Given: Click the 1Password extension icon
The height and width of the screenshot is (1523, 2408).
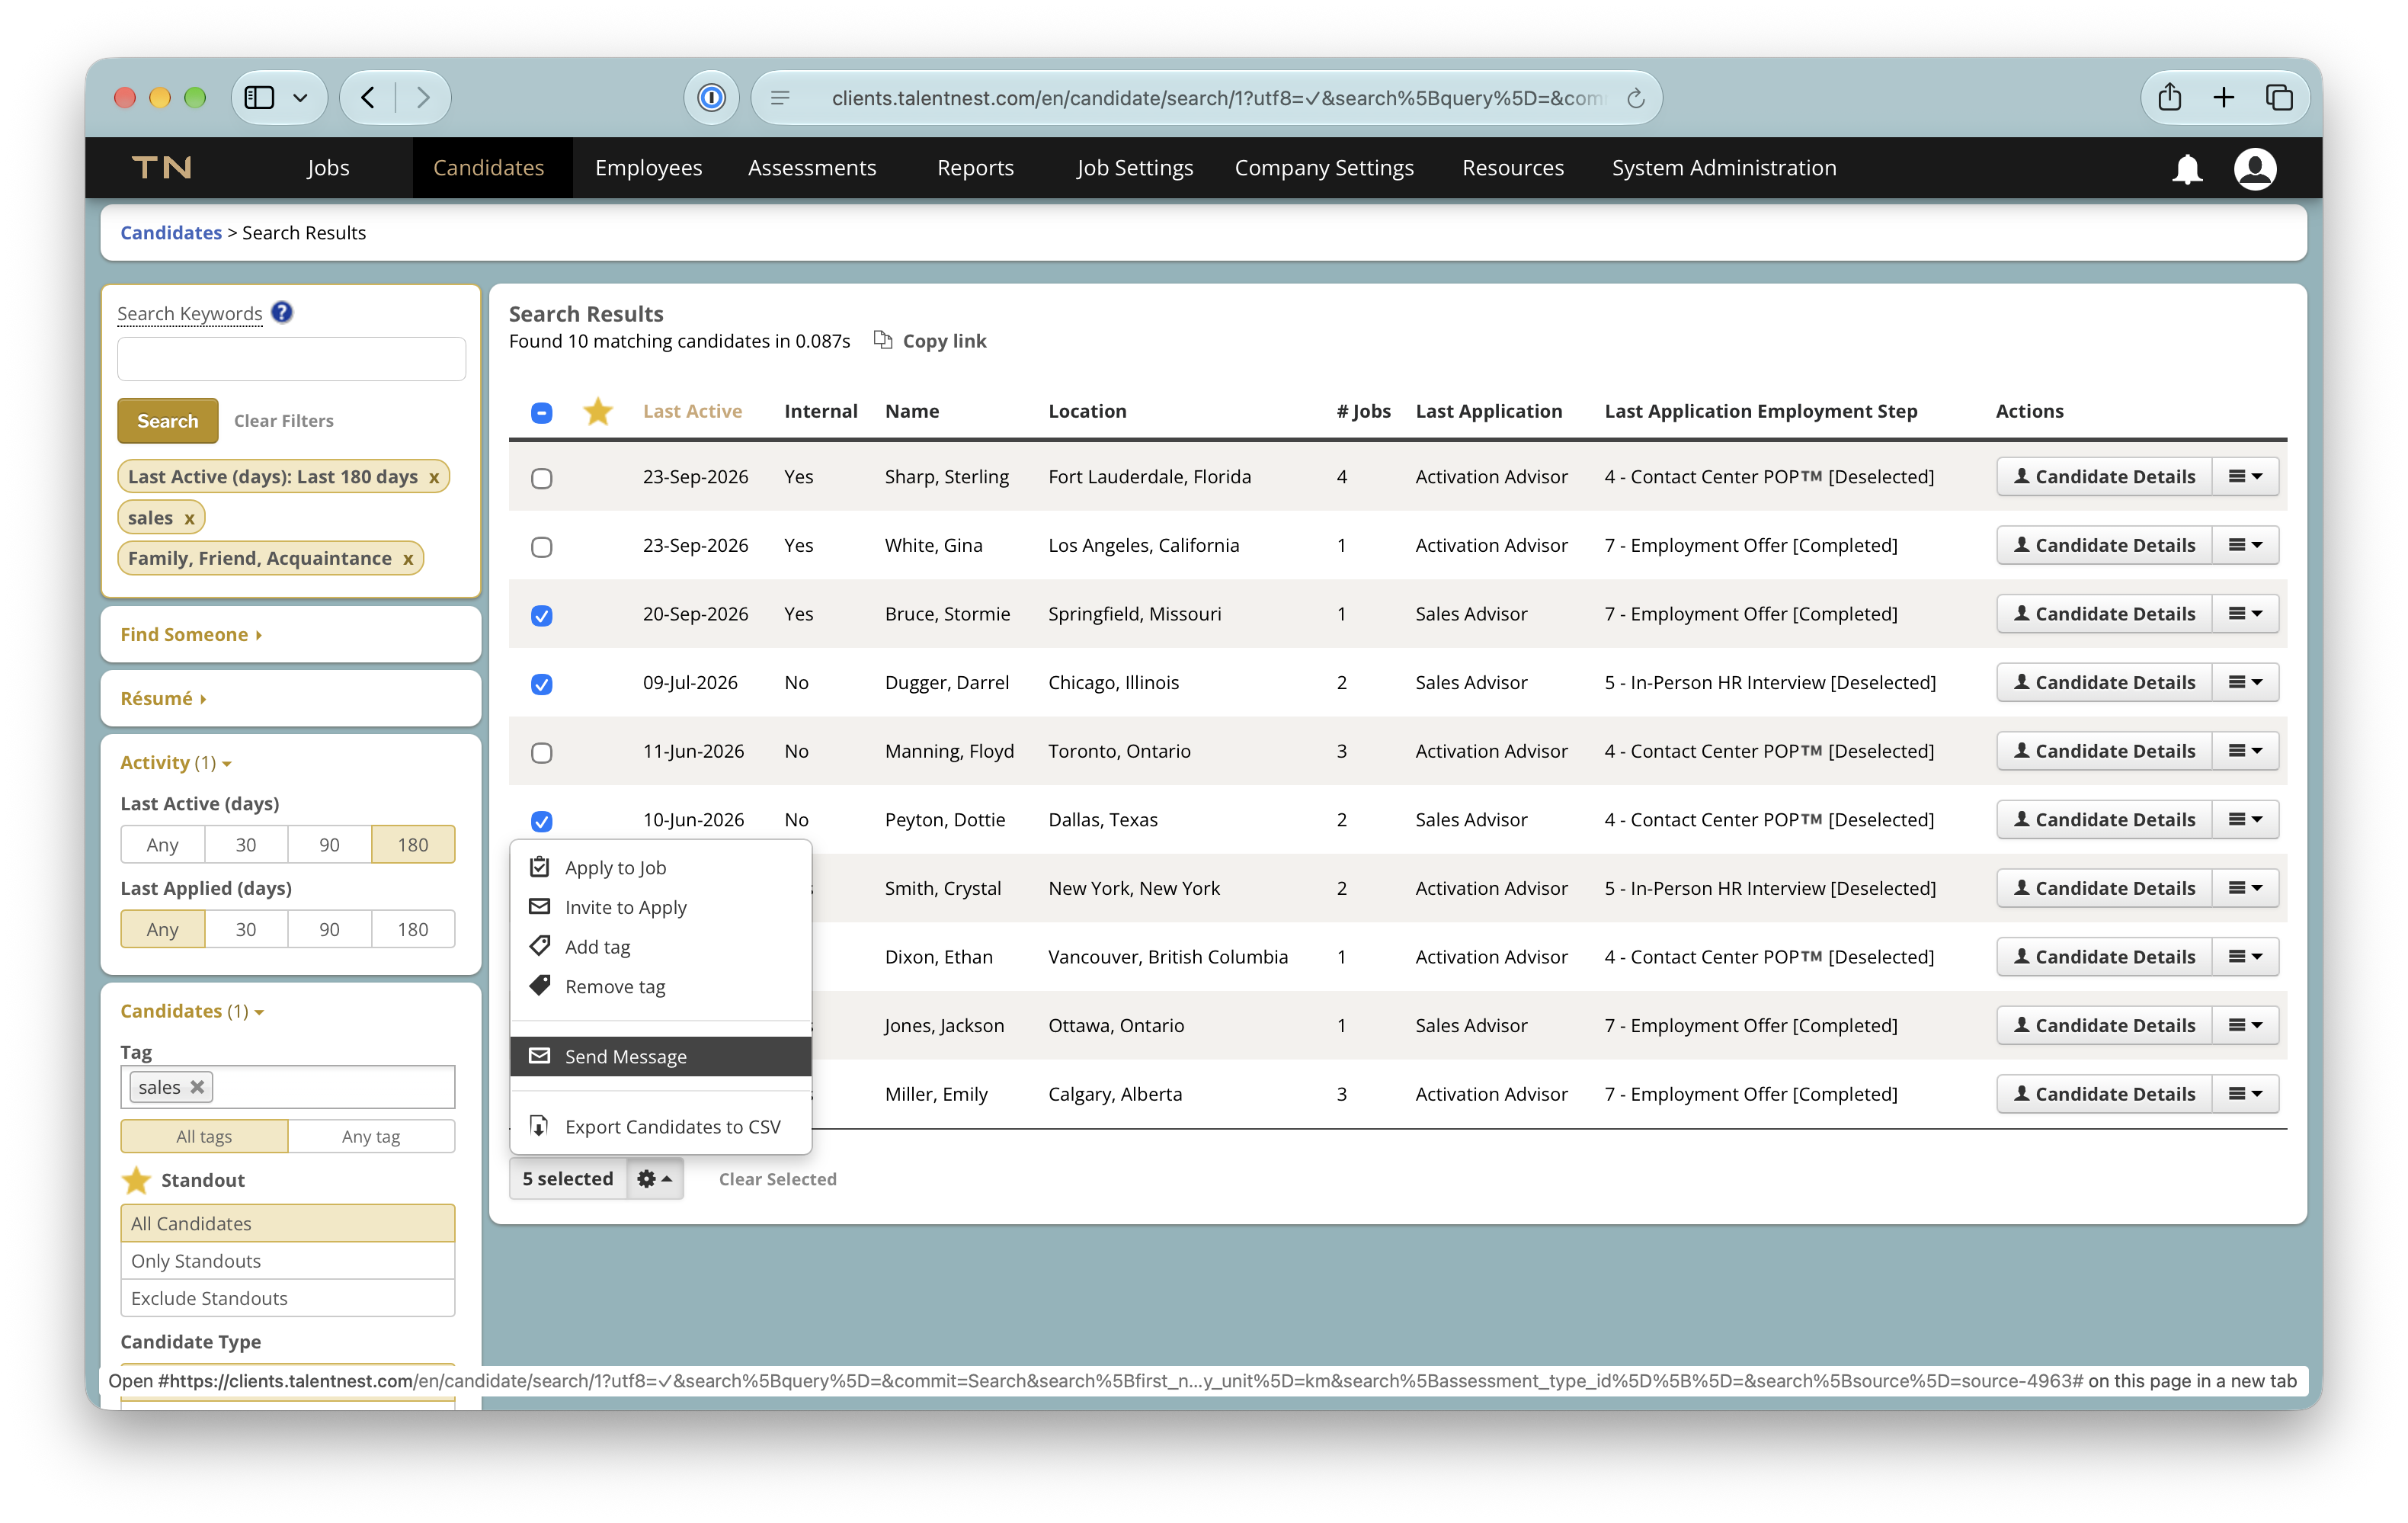Looking at the screenshot, I should pyautogui.click(x=711, y=97).
